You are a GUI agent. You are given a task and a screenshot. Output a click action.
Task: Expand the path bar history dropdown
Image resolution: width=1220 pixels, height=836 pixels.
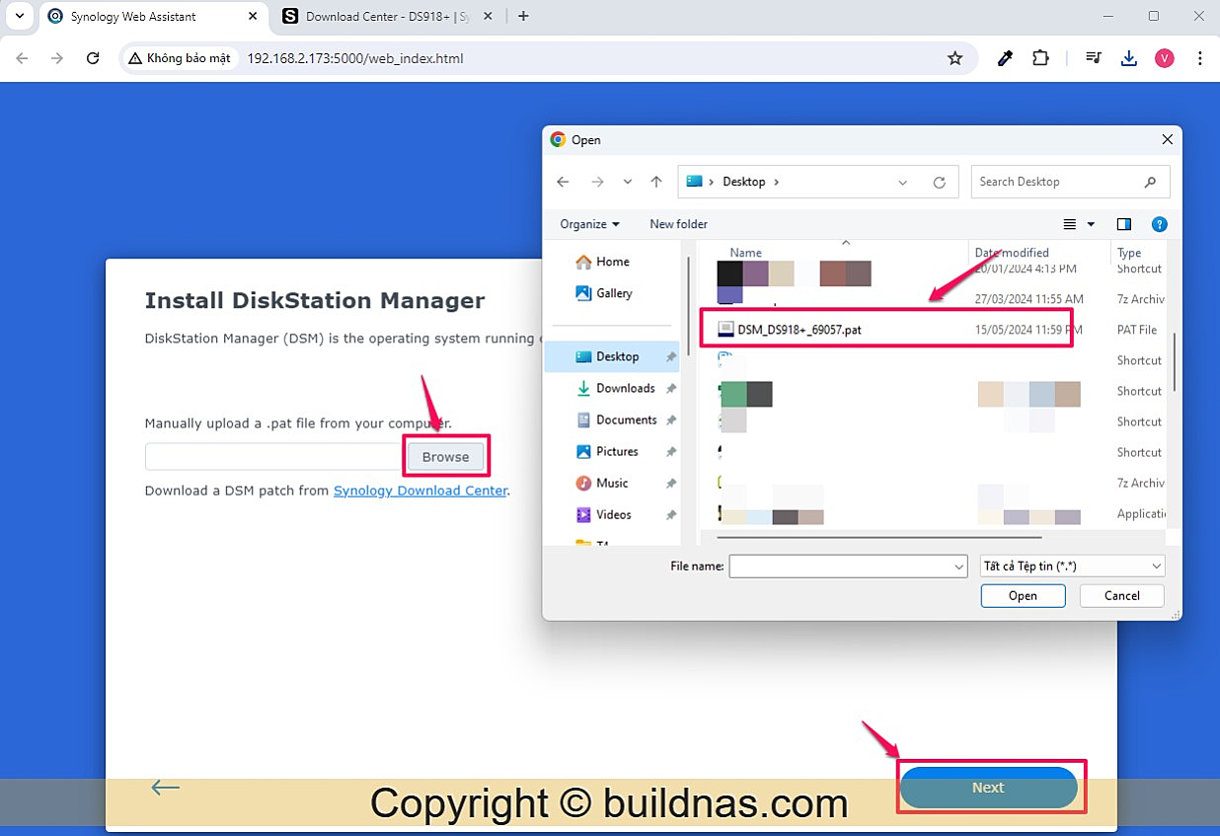click(x=903, y=182)
